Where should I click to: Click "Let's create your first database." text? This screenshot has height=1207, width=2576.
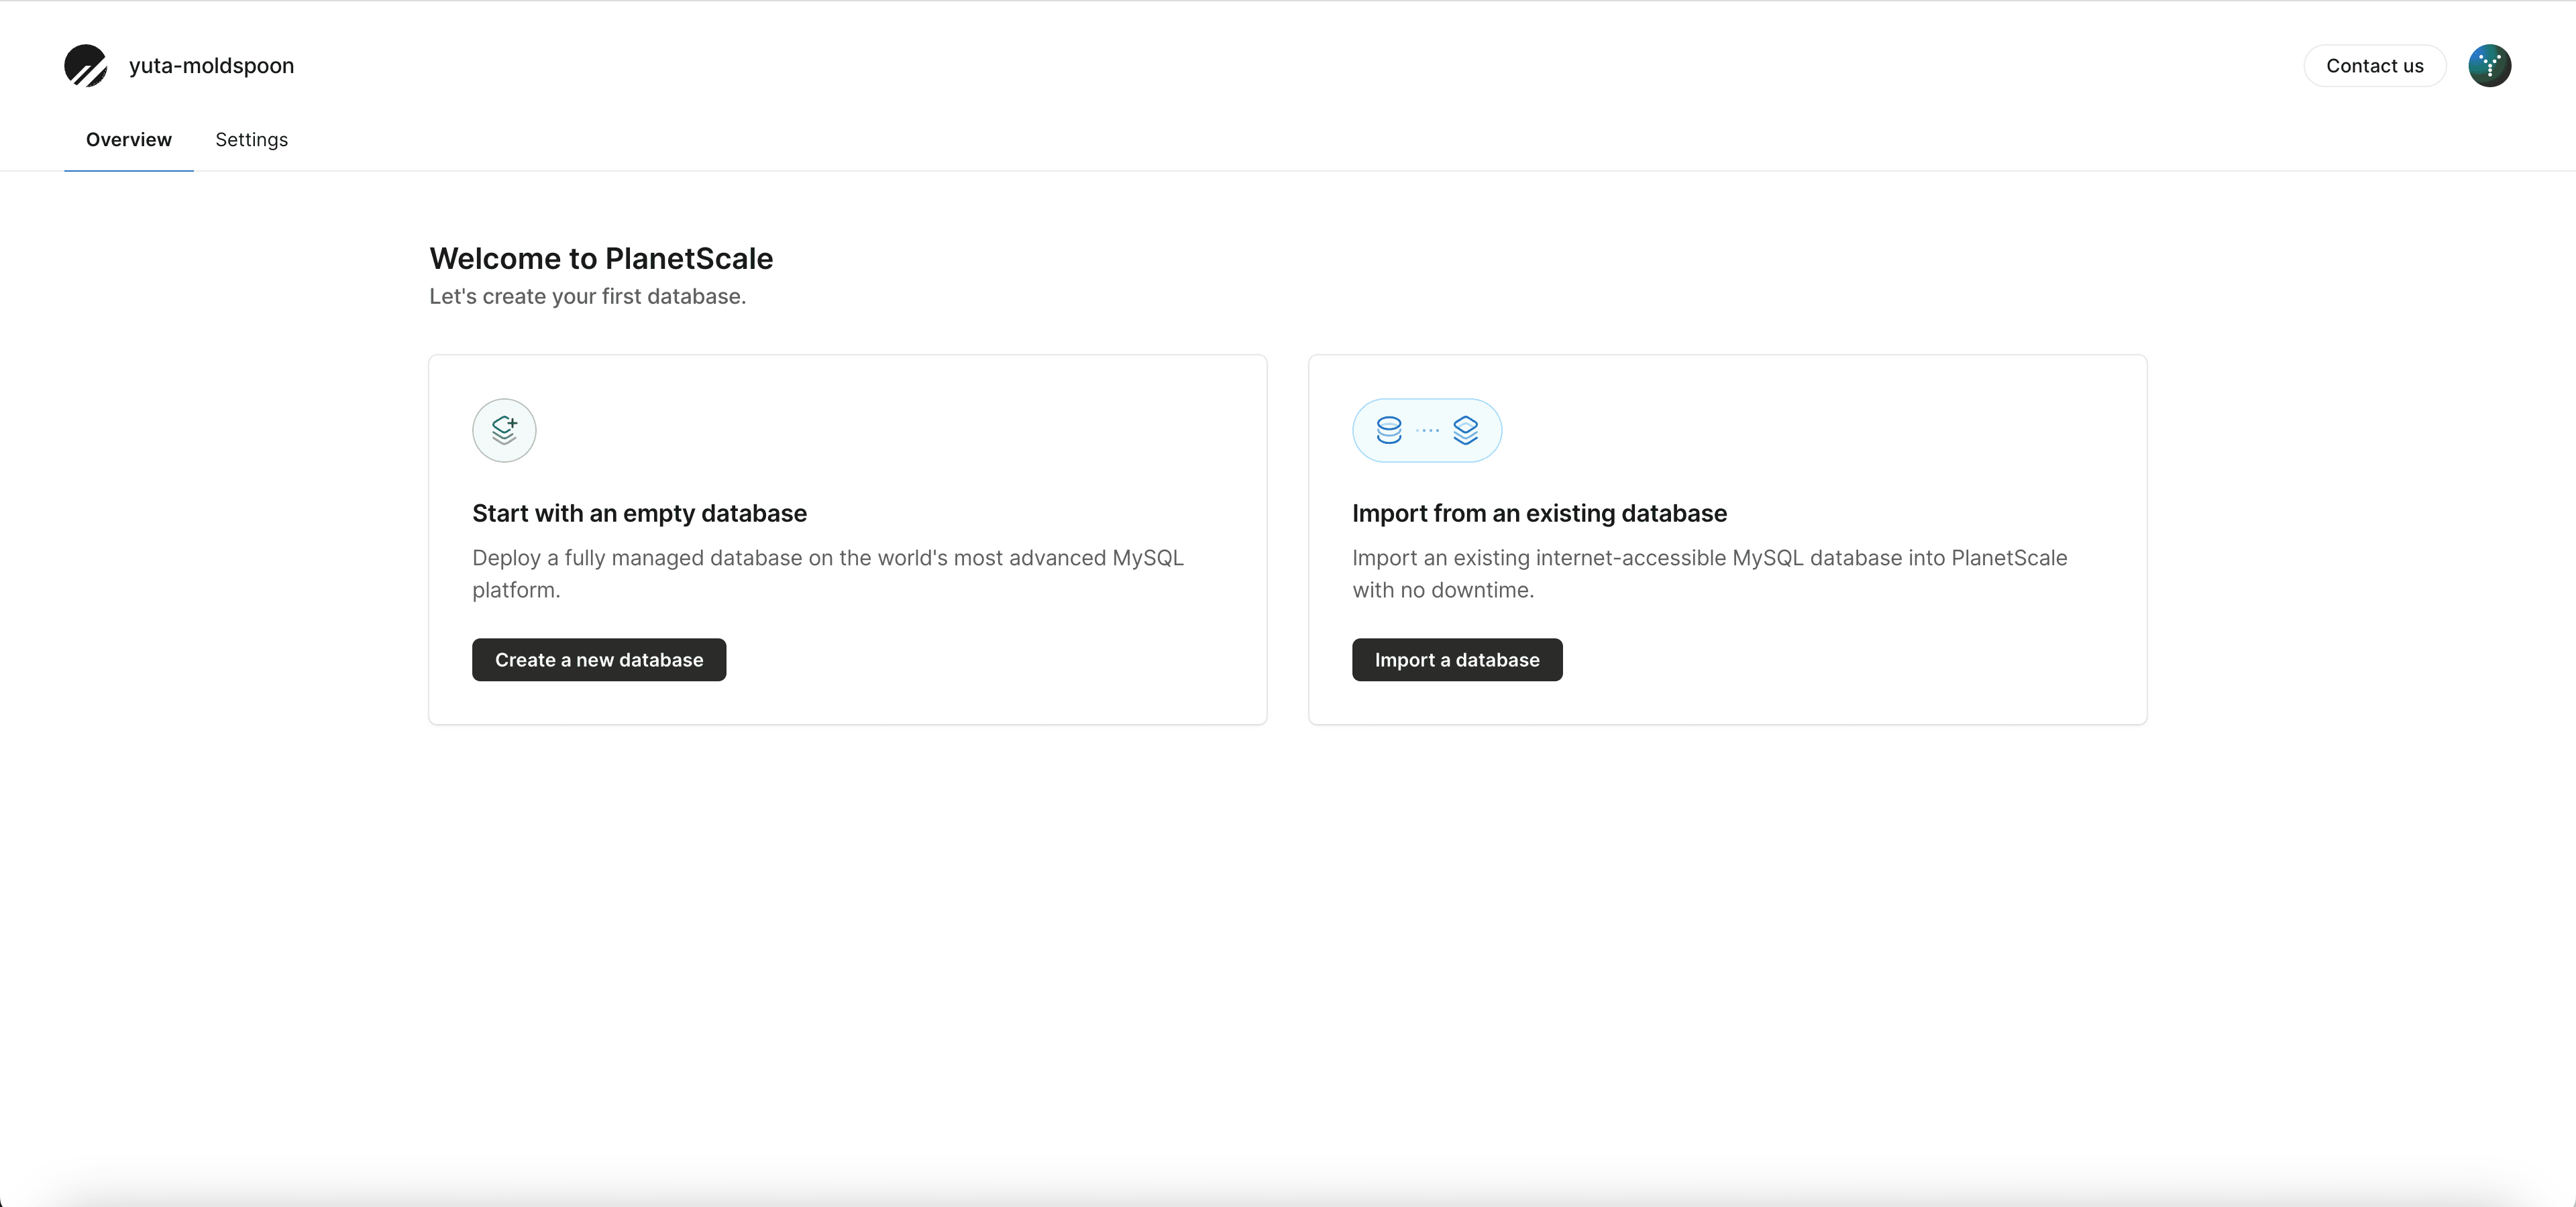coord(588,297)
